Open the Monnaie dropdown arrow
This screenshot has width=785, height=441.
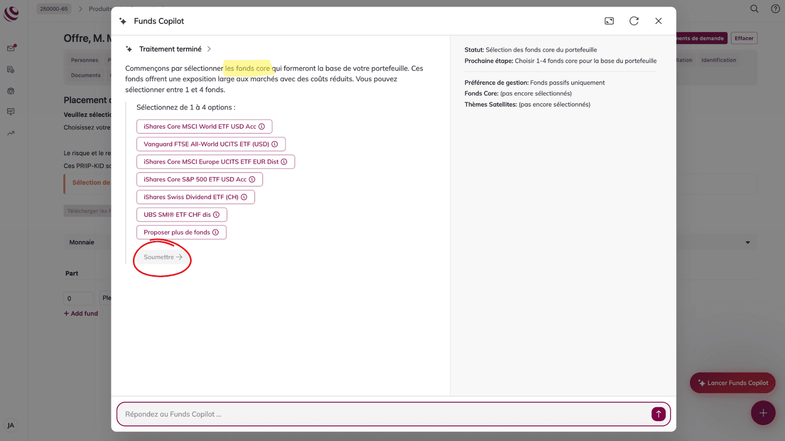747,242
